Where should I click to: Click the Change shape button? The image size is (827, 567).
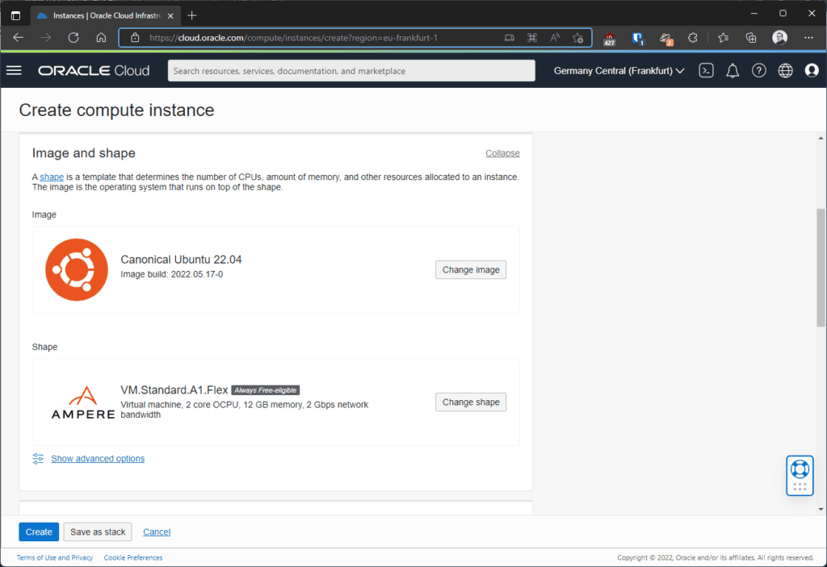(x=471, y=402)
